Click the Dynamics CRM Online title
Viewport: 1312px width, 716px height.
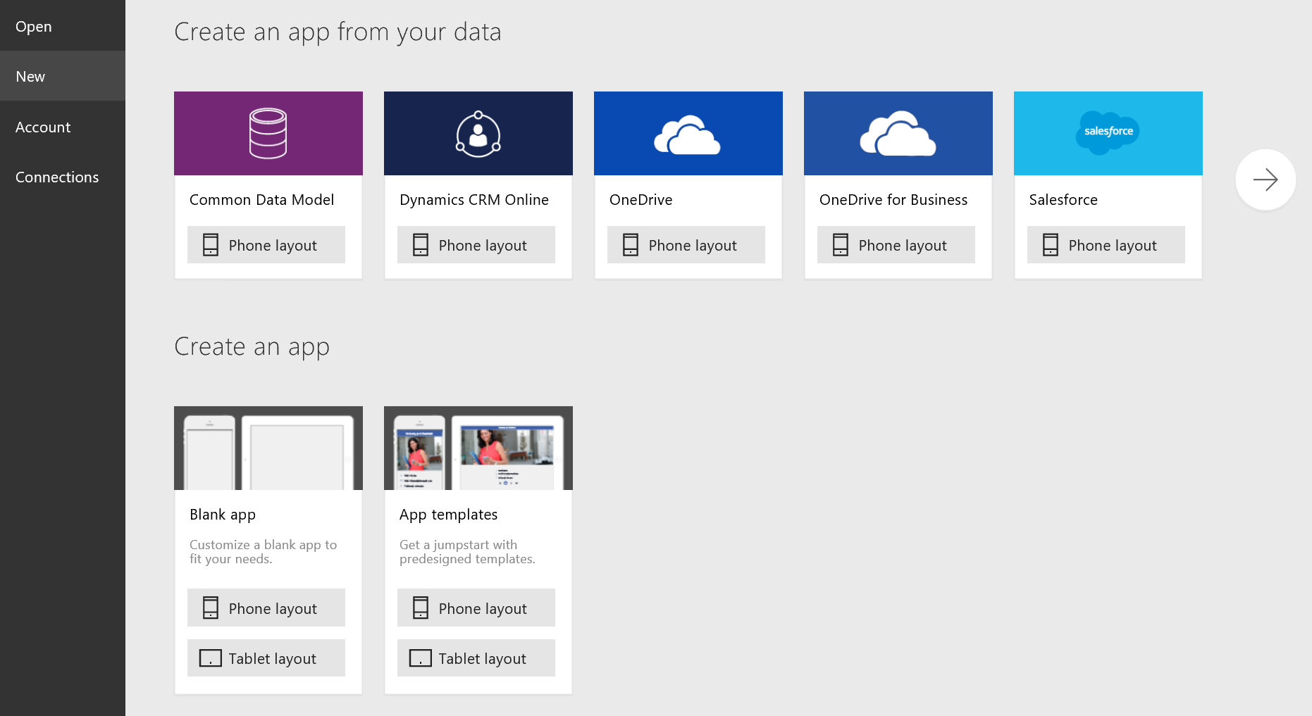click(474, 200)
